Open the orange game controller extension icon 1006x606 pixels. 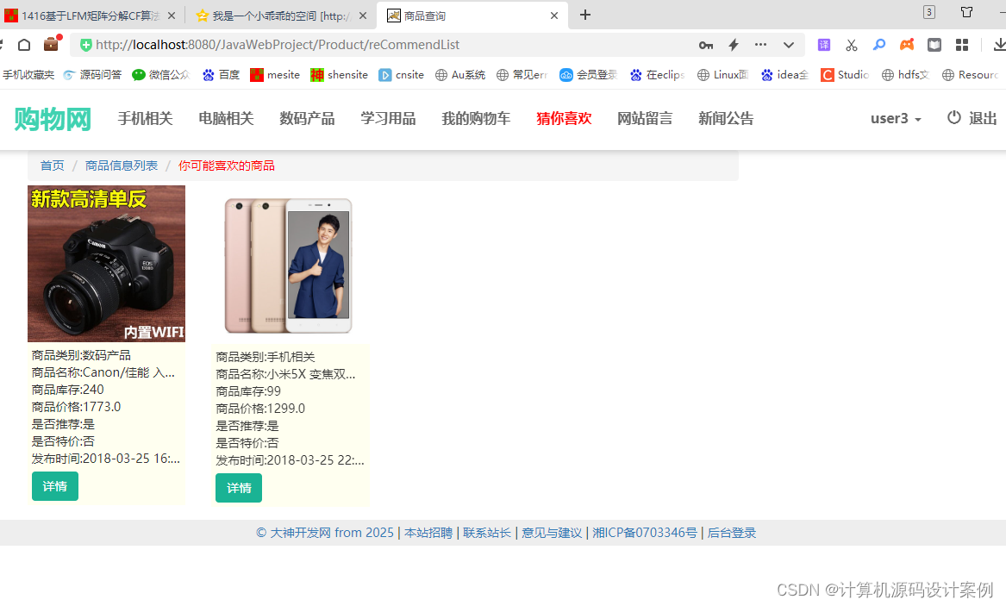click(907, 44)
